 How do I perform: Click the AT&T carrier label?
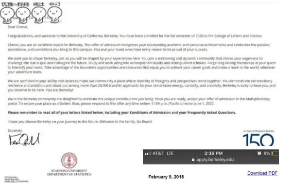pos(158,153)
